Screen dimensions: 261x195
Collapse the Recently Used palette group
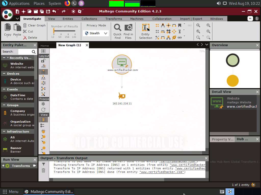click(4, 58)
